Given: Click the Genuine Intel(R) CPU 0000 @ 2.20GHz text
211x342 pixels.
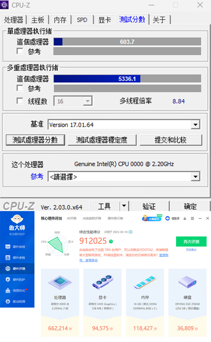Looking at the screenshot, I should point(124,164).
